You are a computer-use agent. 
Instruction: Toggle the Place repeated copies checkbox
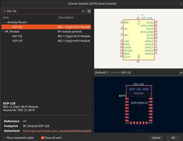[4, 138]
